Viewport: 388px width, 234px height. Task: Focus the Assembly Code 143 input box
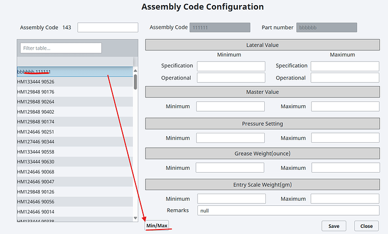point(107,27)
